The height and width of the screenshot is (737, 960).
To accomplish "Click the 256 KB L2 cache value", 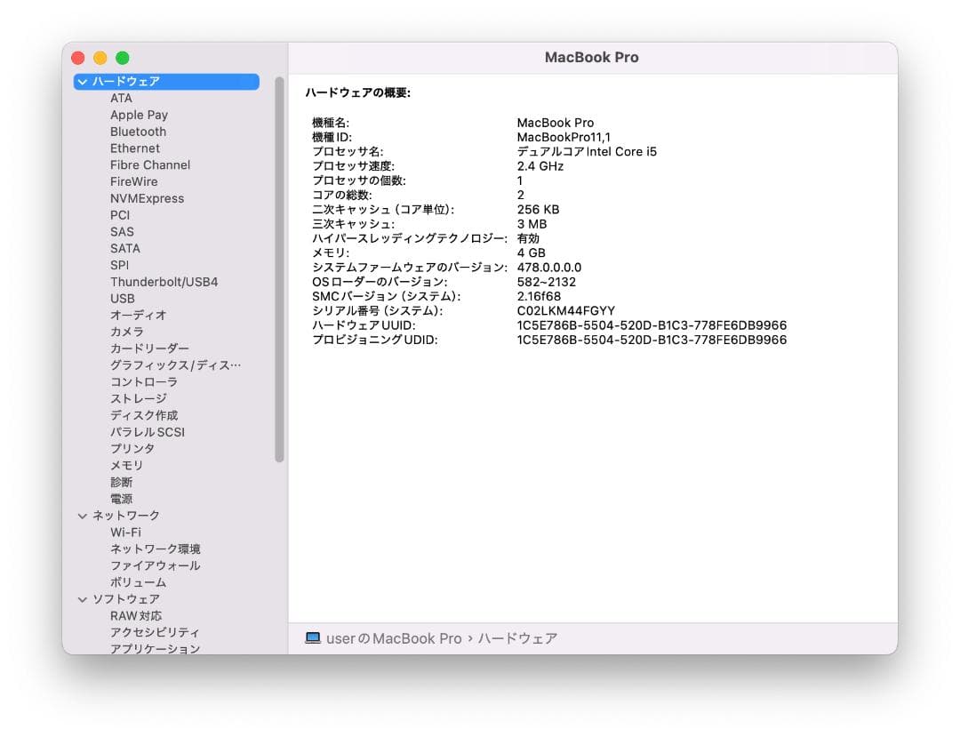I will pyautogui.click(x=538, y=209).
